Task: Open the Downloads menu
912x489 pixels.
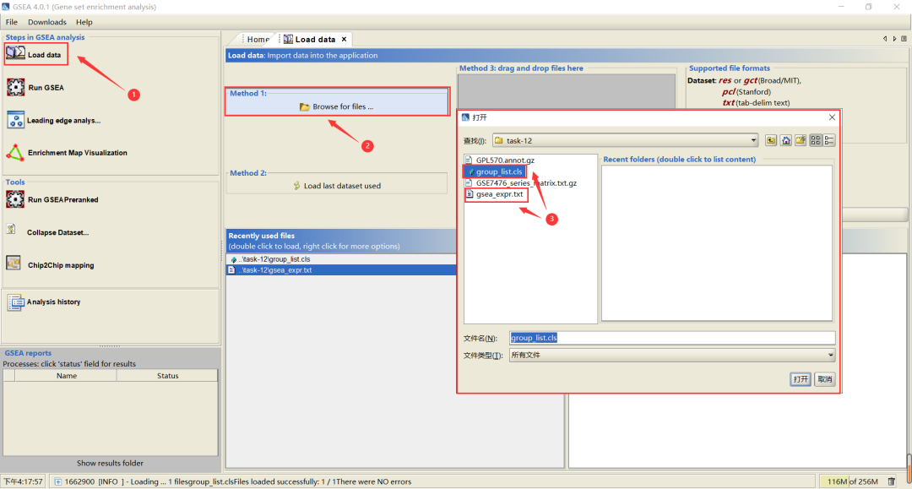Action: [47, 22]
